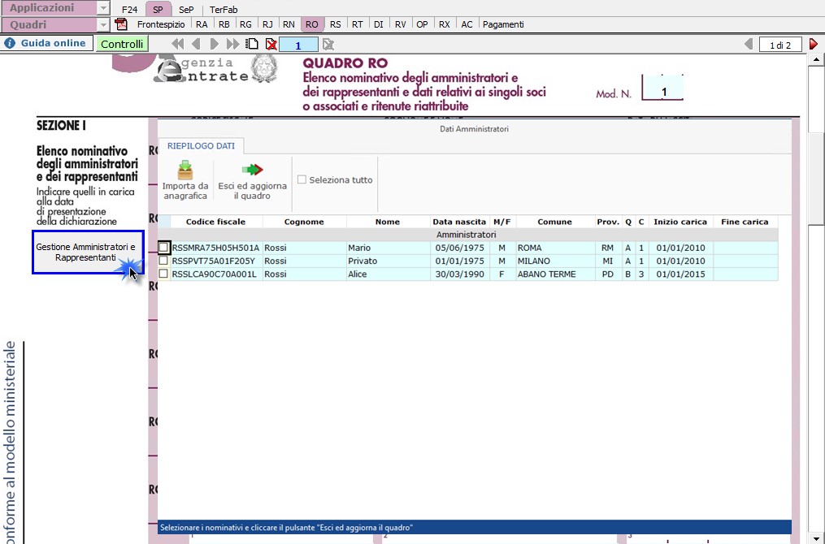
Task: Open RG quadro tab
Action: pyautogui.click(x=245, y=24)
